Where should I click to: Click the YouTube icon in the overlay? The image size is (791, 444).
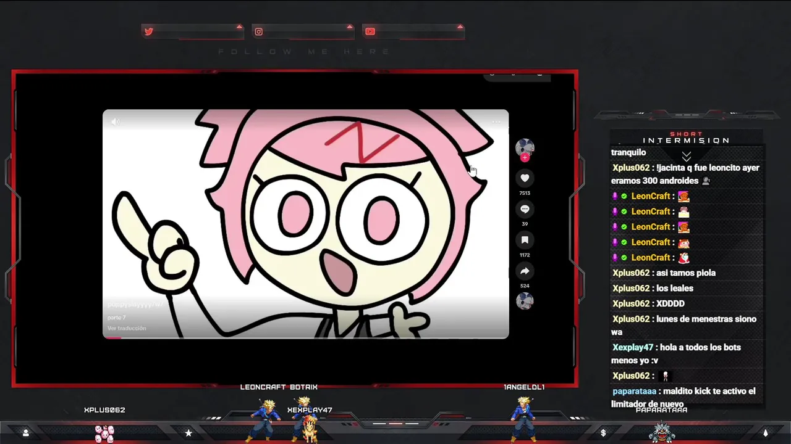coord(370,31)
